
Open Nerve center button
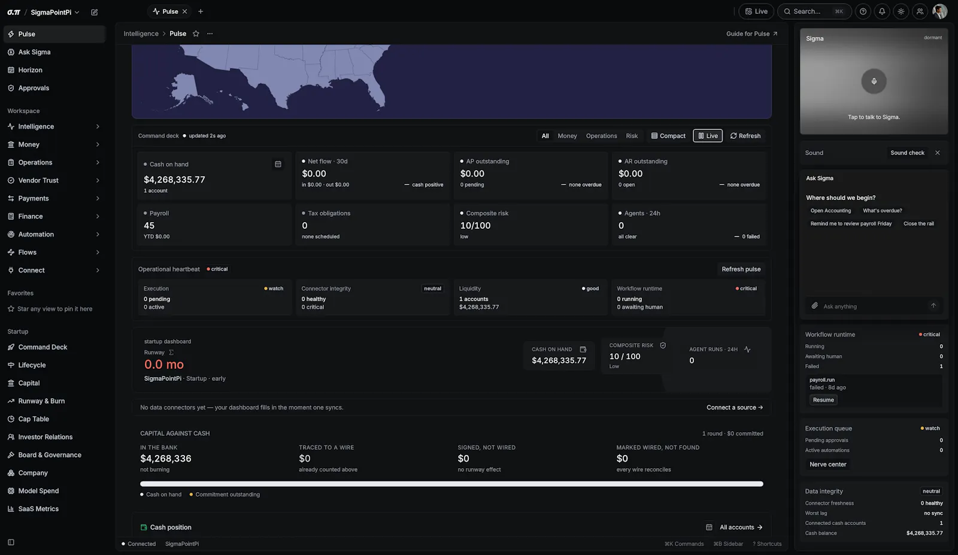[x=828, y=465]
